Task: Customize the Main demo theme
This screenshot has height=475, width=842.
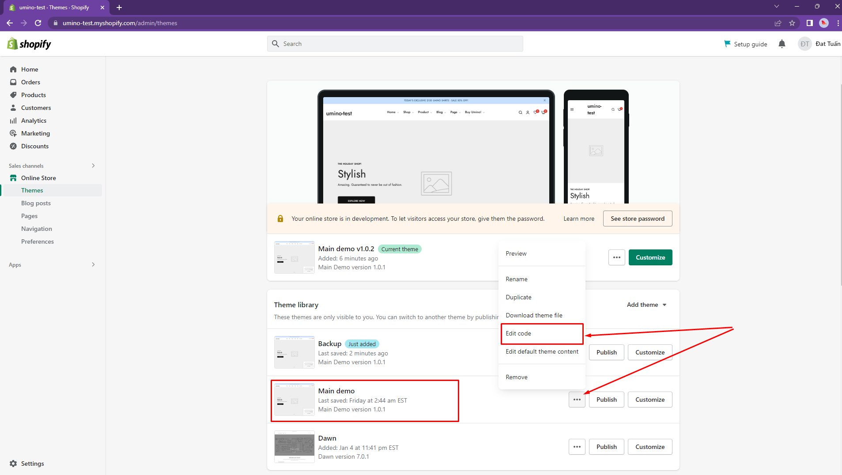Action: [650, 400]
